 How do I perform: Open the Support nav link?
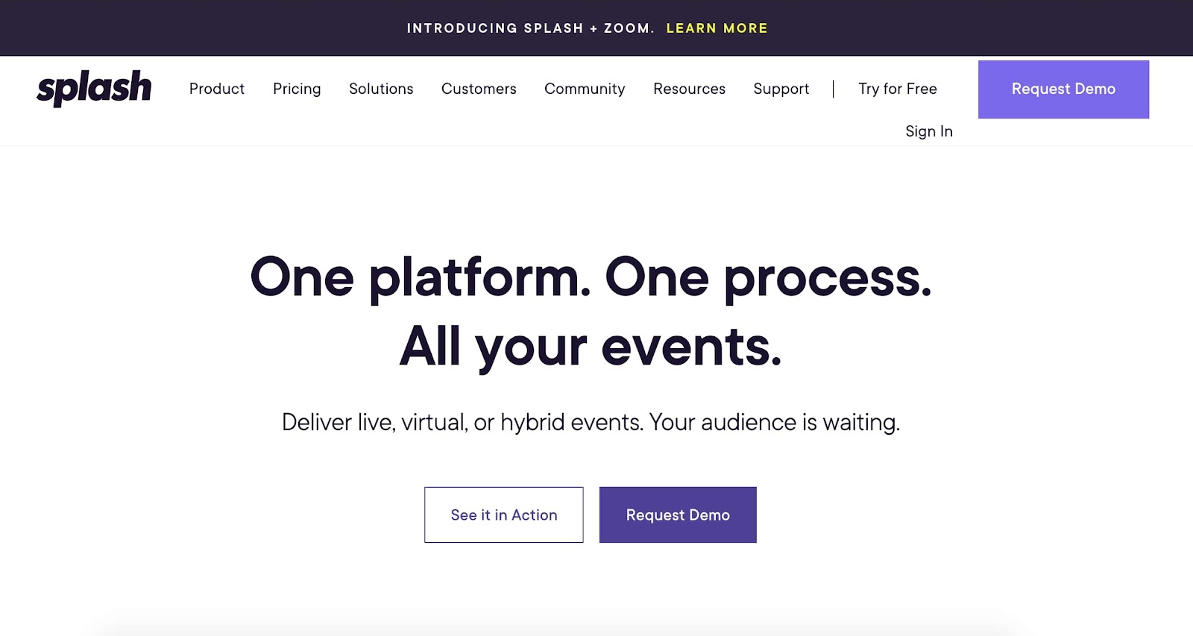coord(781,89)
